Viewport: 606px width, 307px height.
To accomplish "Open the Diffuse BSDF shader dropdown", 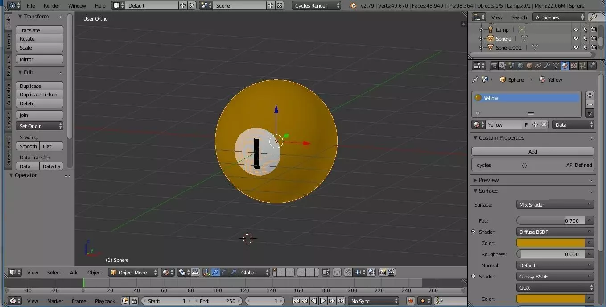I will pyautogui.click(x=555, y=232).
